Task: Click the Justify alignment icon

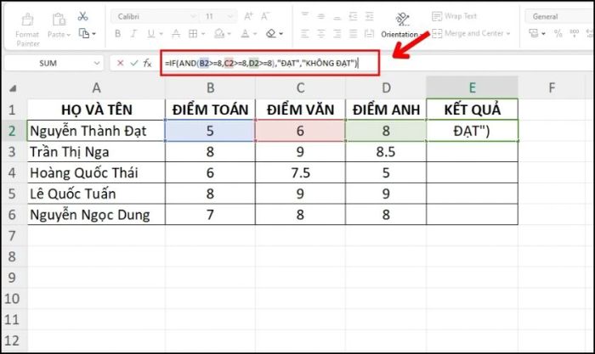Action: (x=353, y=34)
